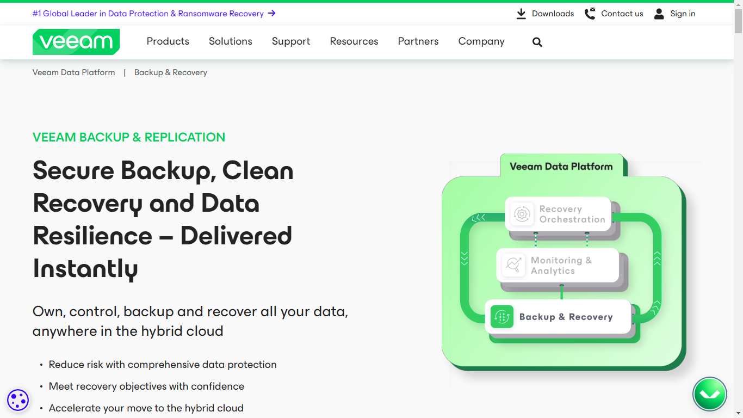Viewport: 743px width, 418px height.
Task: Open the Products menu
Action: tap(168, 41)
